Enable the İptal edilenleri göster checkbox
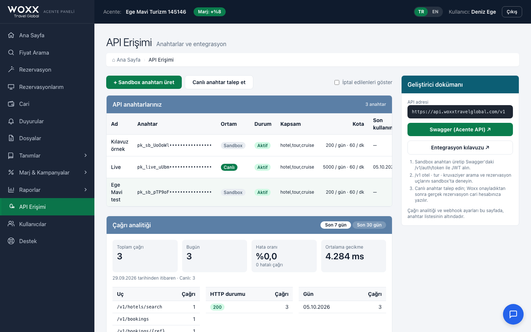The image size is (531, 332). (337, 82)
